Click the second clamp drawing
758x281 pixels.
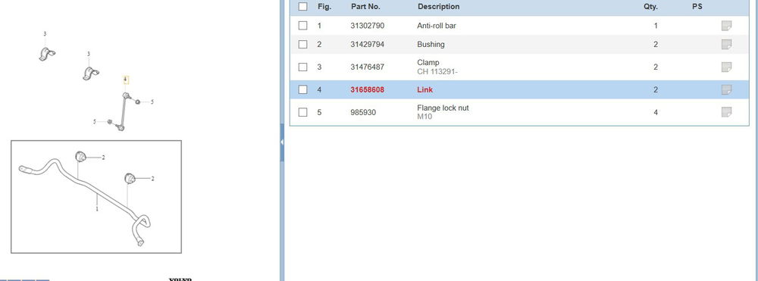point(90,73)
